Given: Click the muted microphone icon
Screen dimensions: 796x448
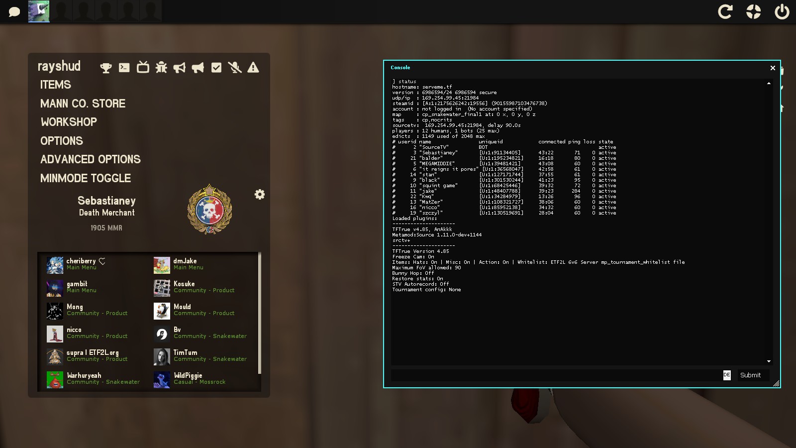Looking at the screenshot, I should pos(235,67).
